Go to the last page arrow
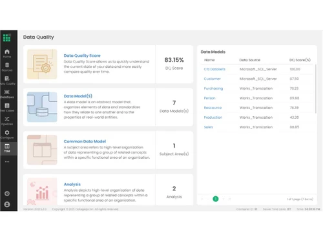The height and width of the screenshot is (242, 323). click(229, 199)
